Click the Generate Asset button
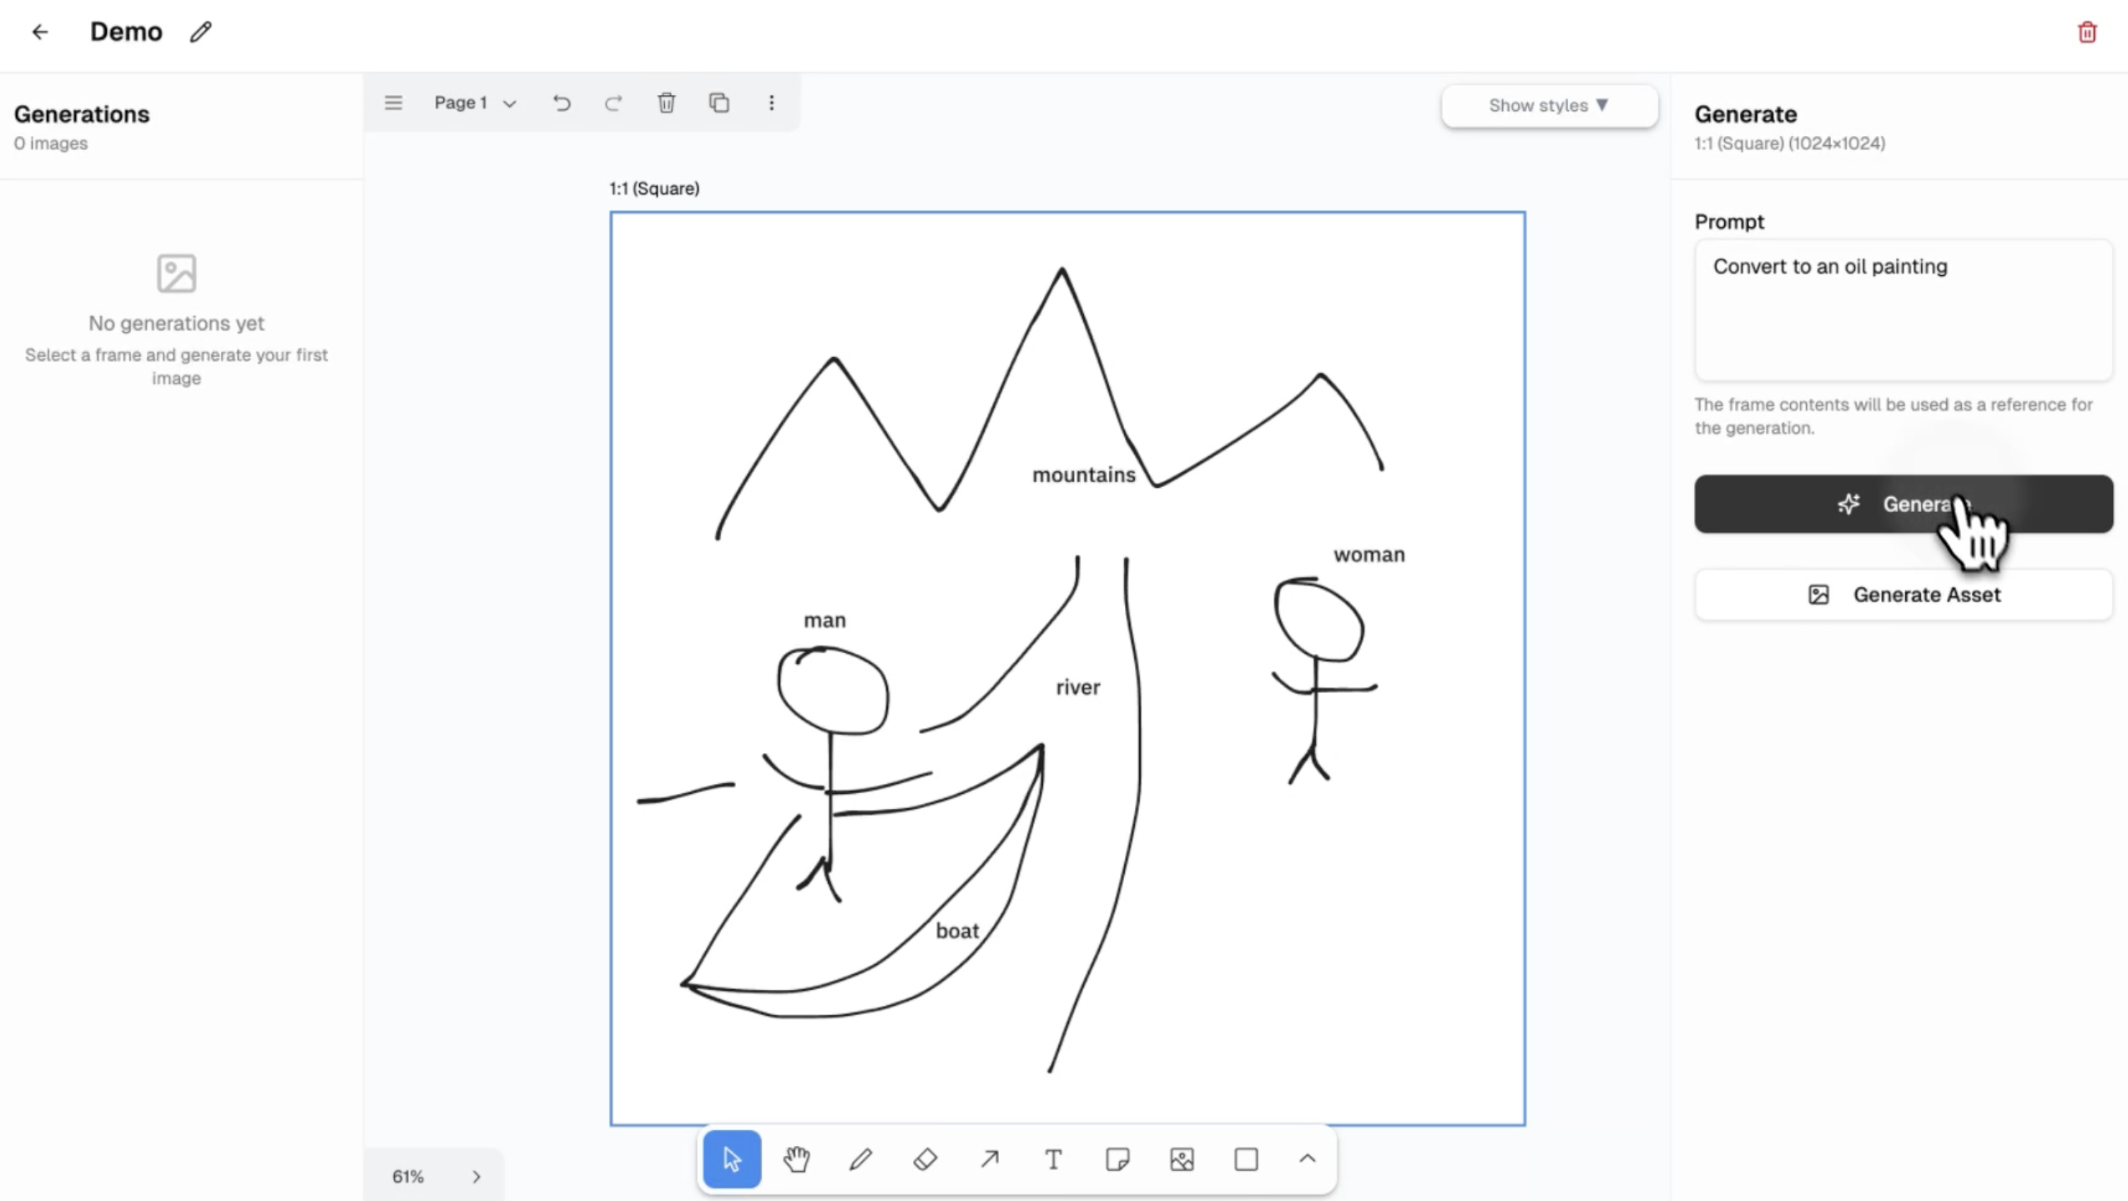 [x=1903, y=594]
